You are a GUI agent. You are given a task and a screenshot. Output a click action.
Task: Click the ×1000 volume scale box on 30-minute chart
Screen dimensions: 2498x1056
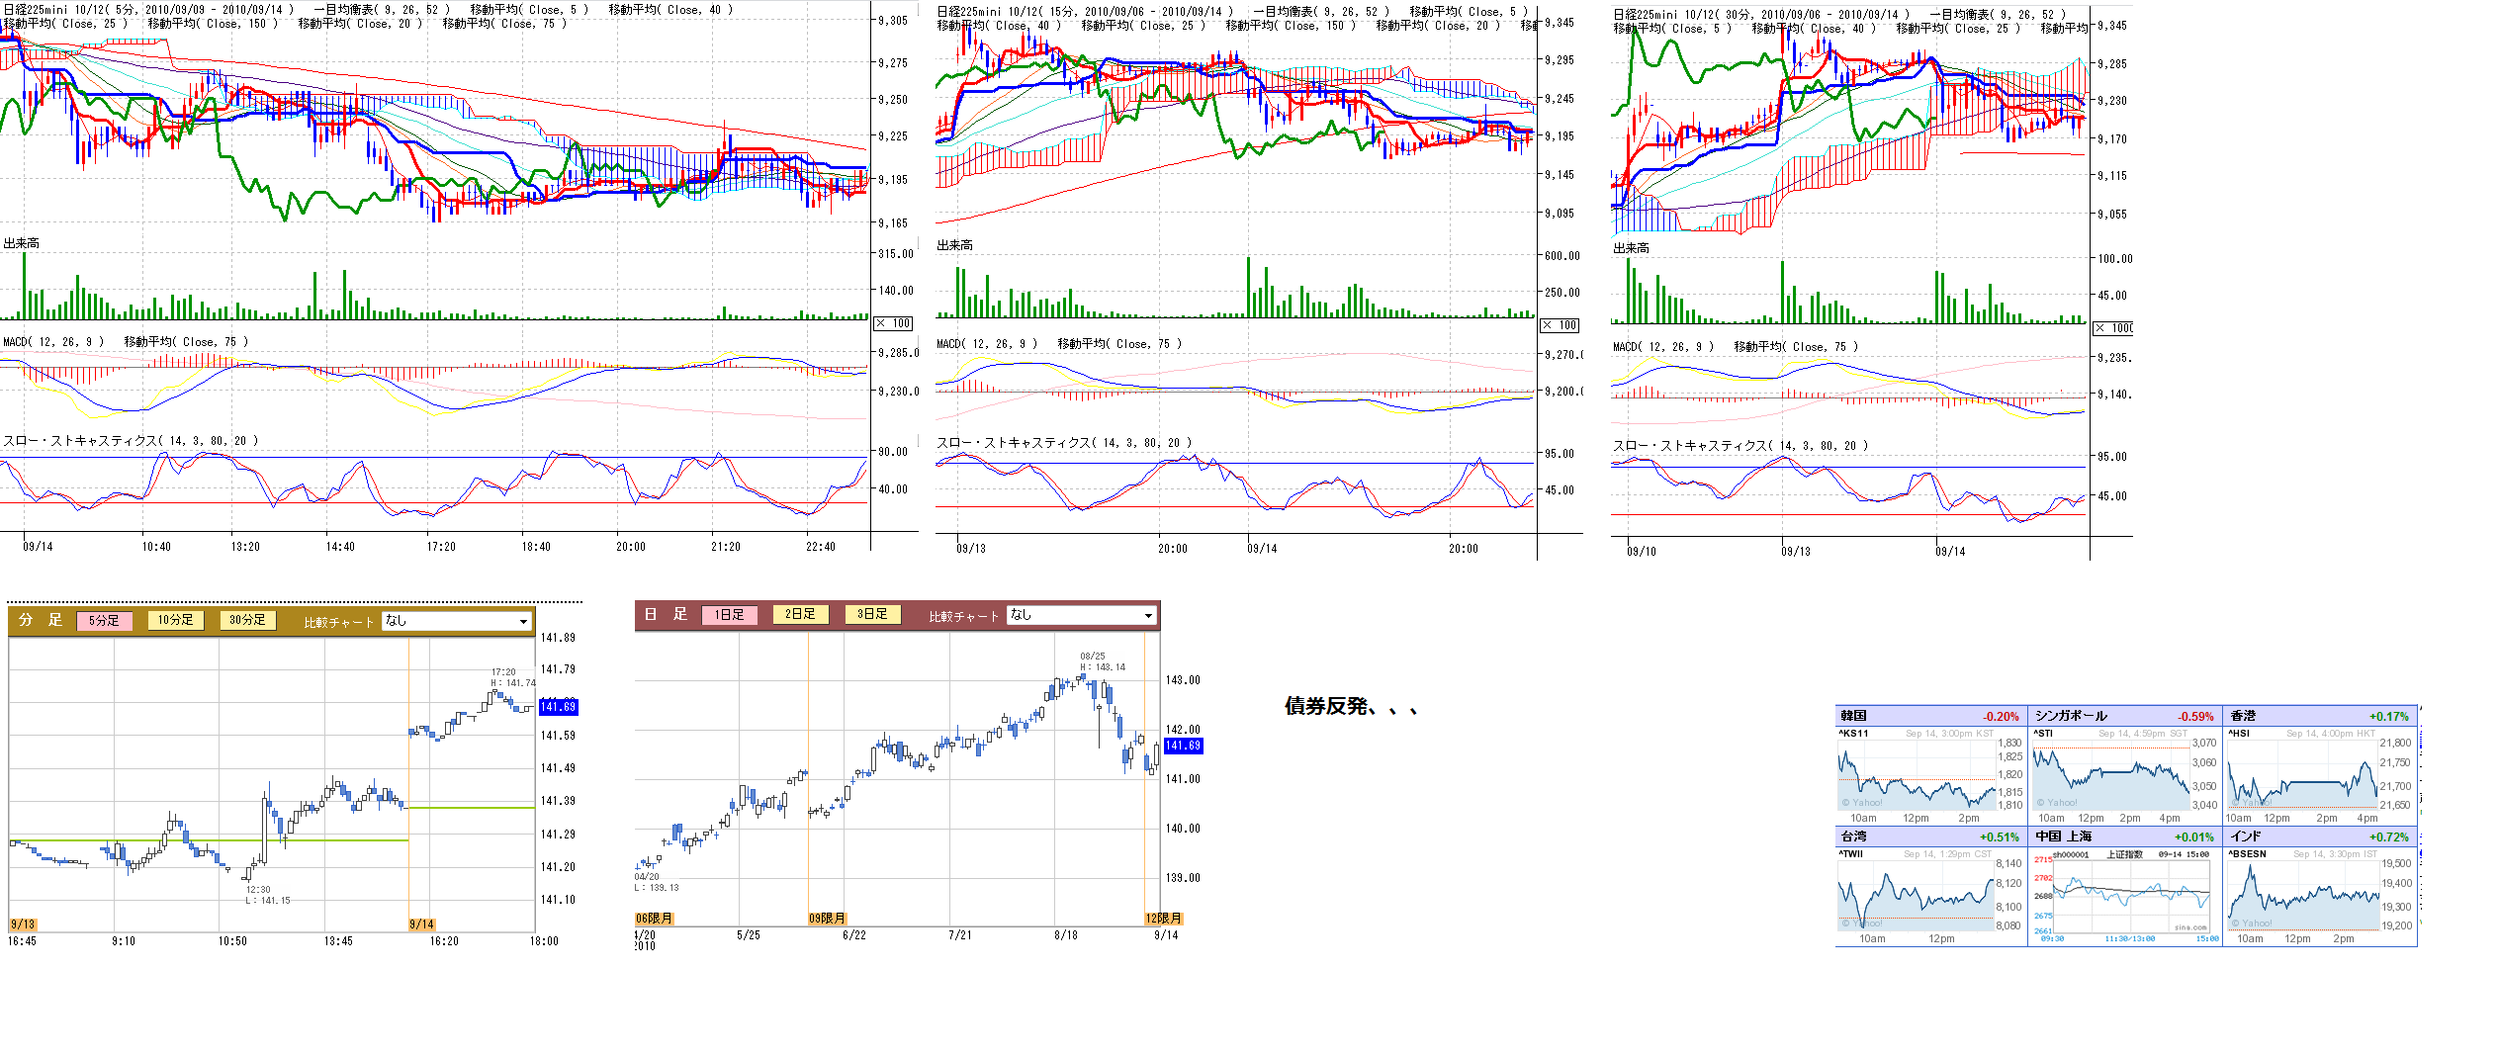coord(2113,328)
